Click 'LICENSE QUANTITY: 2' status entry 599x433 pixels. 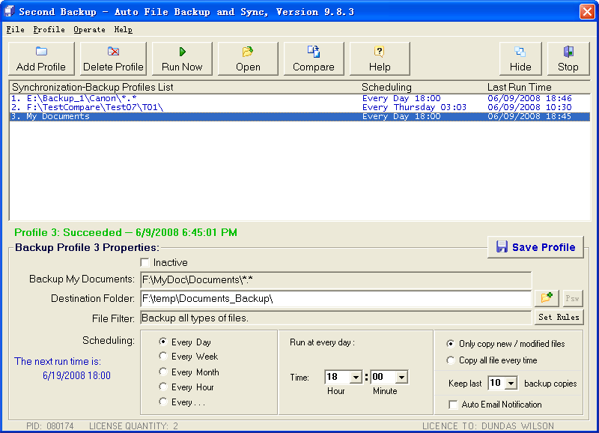pos(133,426)
